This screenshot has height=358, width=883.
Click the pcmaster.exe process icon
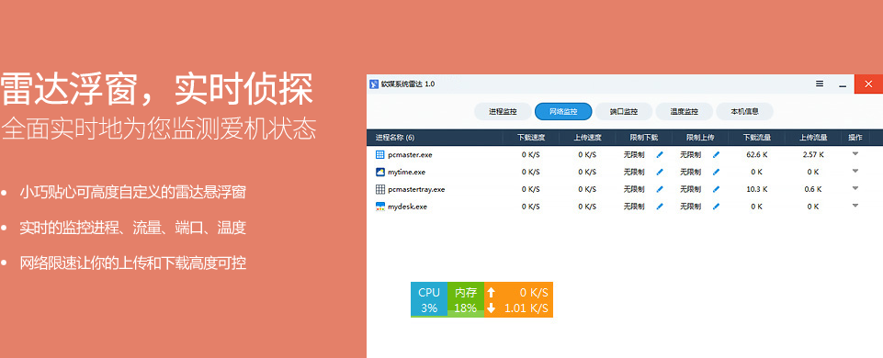[x=380, y=154]
